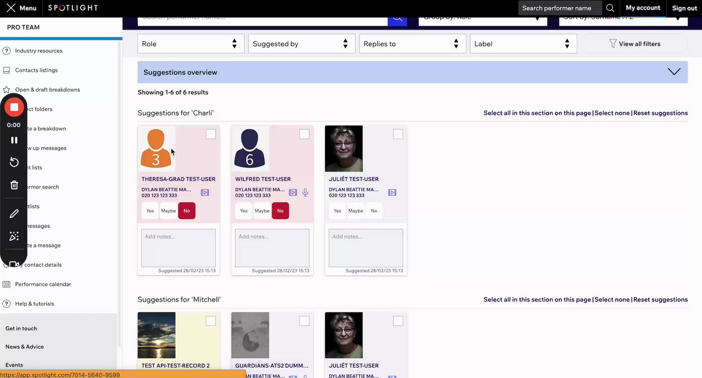Click the star icon beside Open & draft breakdowns
The height and width of the screenshot is (378, 702).
pyautogui.click(x=6, y=90)
